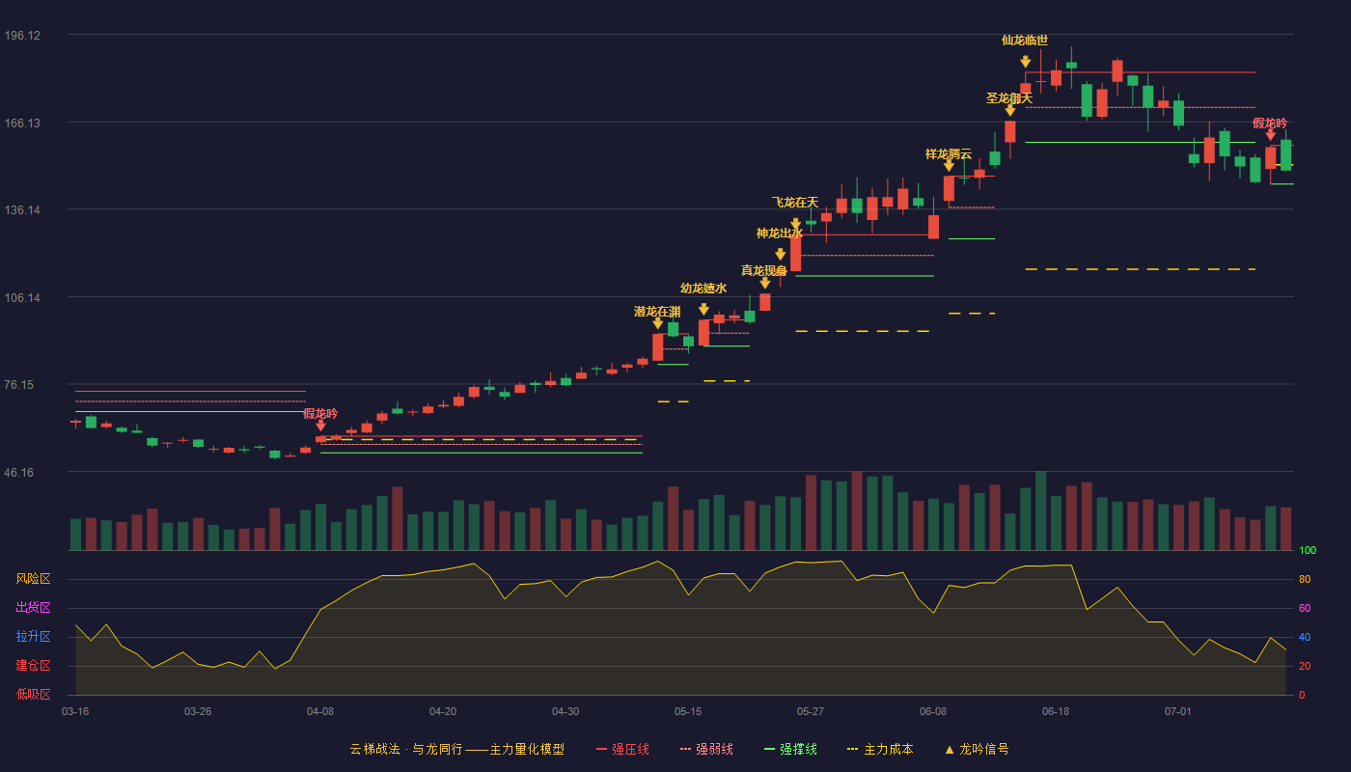Toggle the 强撑线 legend entry
This screenshot has height=772, width=1351.
pyautogui.click(x=790, y=749)
